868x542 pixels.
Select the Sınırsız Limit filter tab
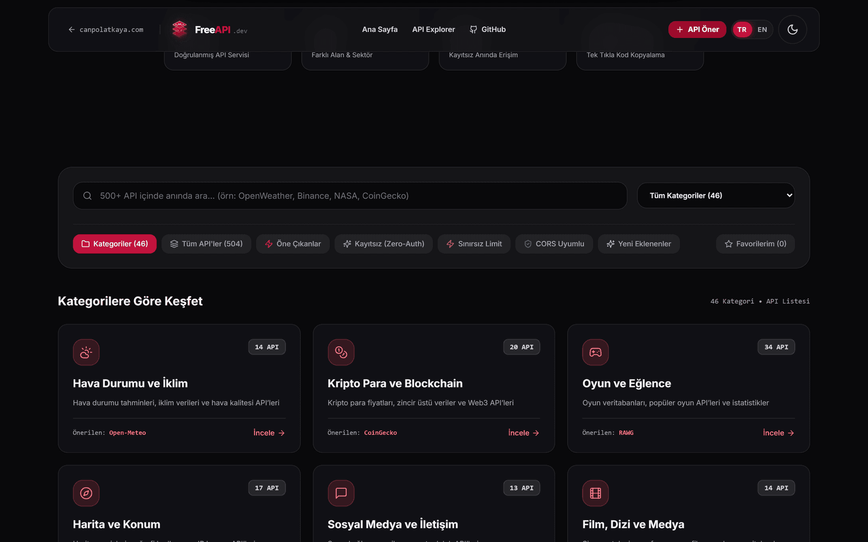pyautogui.click(x=474, y=244)
